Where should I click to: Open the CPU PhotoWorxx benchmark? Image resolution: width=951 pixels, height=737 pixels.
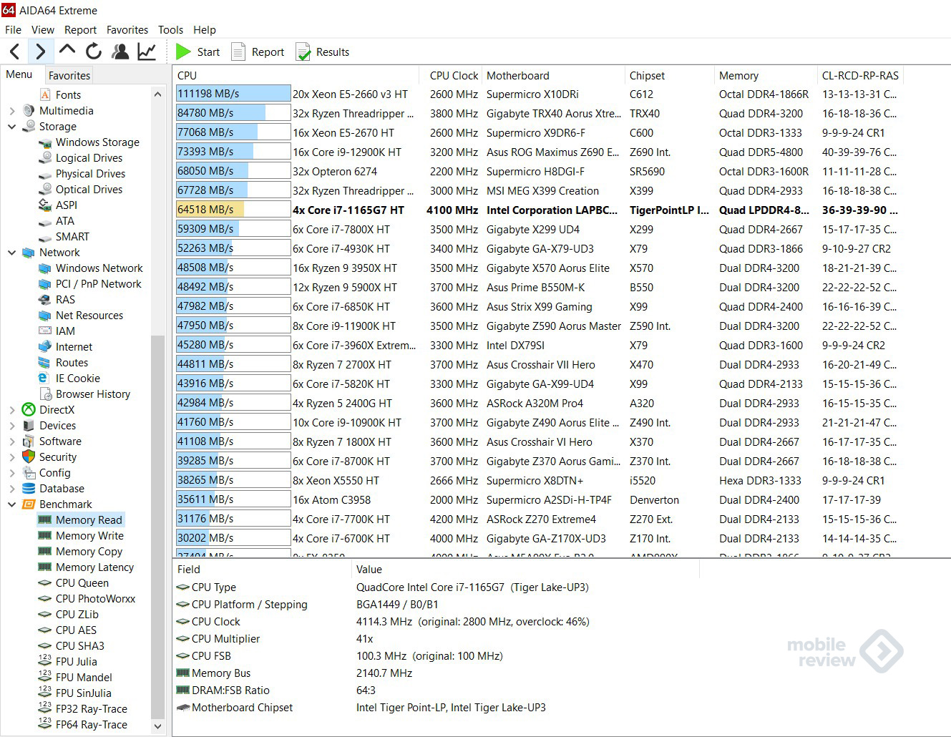[95, 599]
